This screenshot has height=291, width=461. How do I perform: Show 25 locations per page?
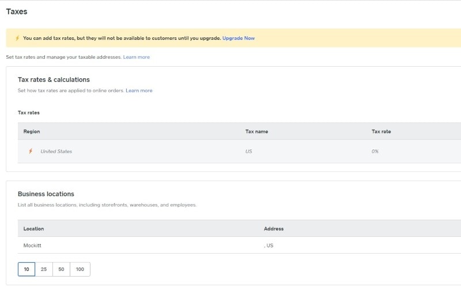click(44, 269)
